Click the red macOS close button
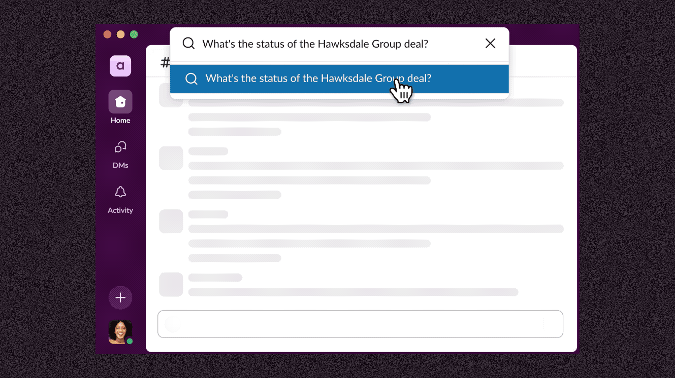Viewport: 675px width, 378px height. [107, 34]
